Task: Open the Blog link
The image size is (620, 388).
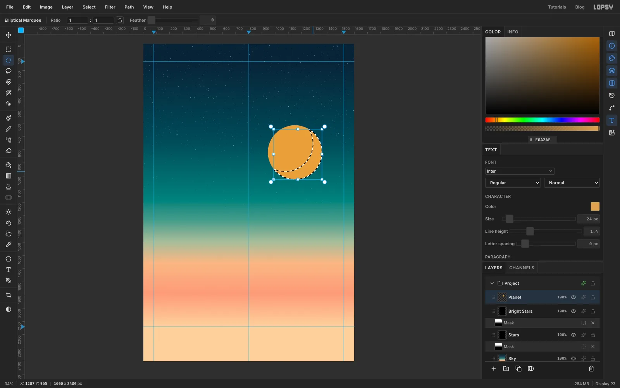Action: [580, 7]
